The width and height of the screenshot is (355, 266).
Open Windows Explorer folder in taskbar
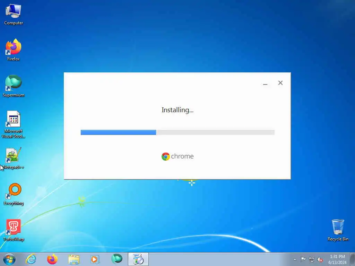74,259
